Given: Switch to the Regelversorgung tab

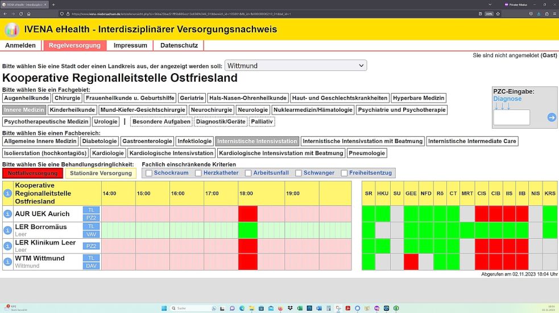Looking at the screenshot, I should click(74, 45).
